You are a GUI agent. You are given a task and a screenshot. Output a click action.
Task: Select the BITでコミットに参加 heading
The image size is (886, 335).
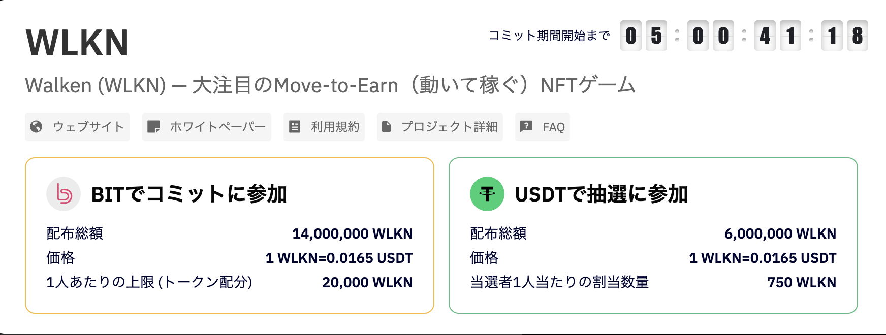click(189, 194)
